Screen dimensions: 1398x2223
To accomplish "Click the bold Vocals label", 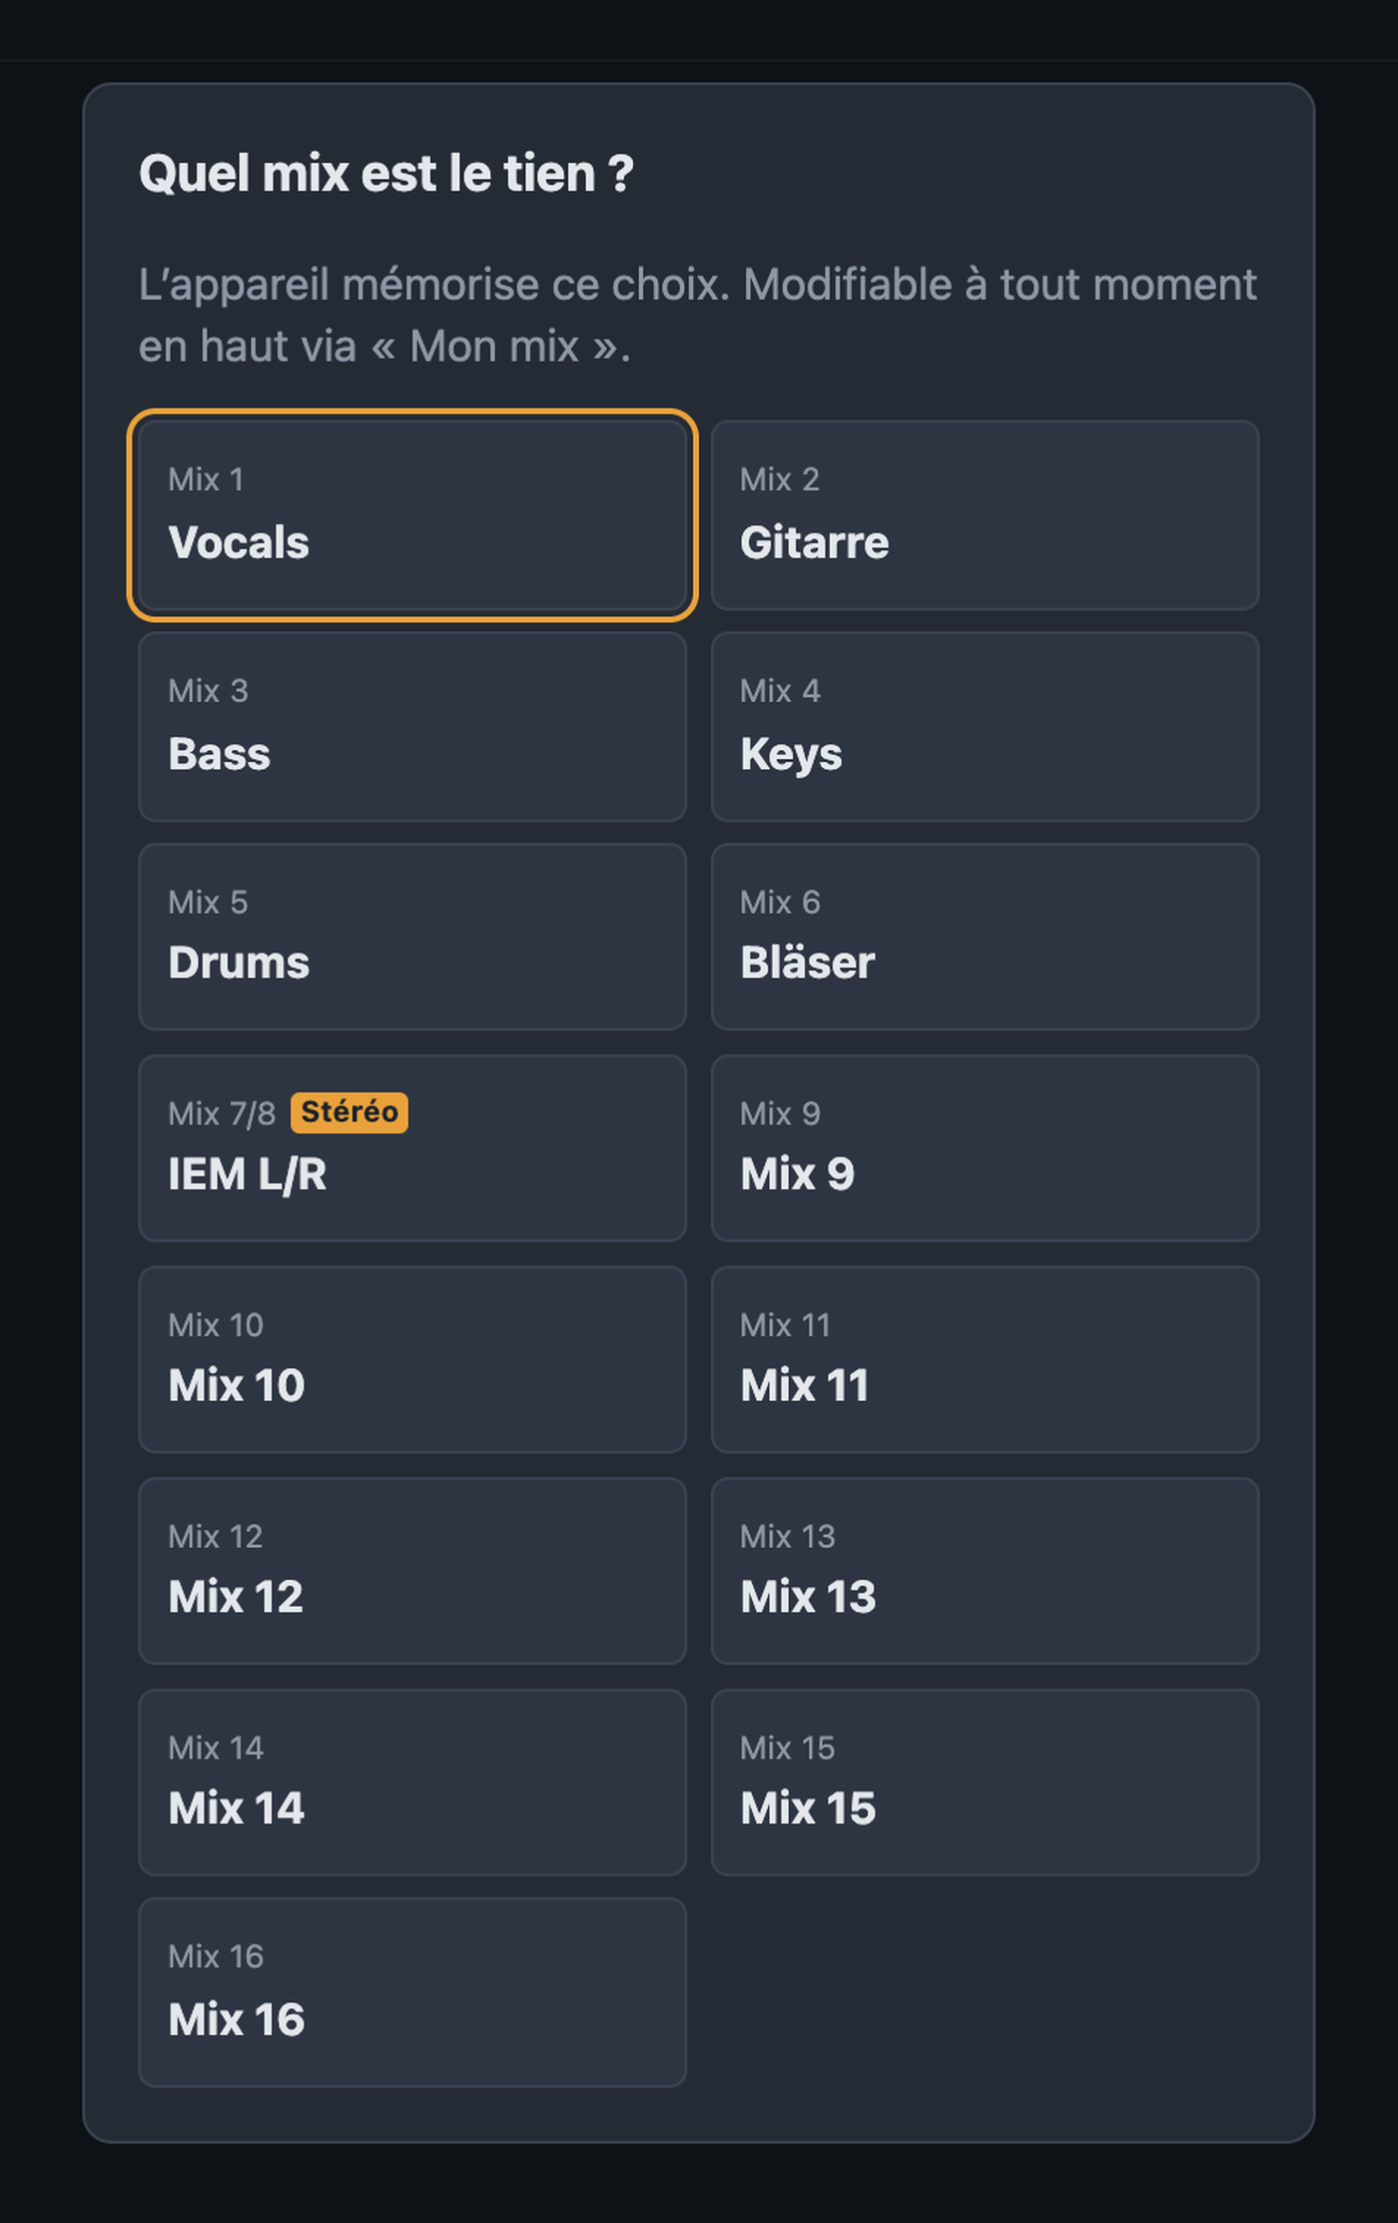I will coord(239,542).
